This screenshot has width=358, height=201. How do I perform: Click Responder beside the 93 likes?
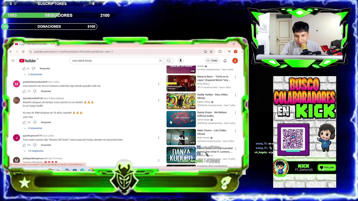45,68
